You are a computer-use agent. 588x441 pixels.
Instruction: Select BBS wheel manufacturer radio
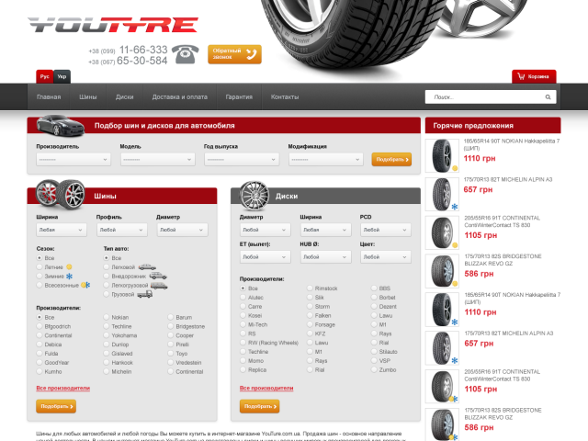point(374,288)
